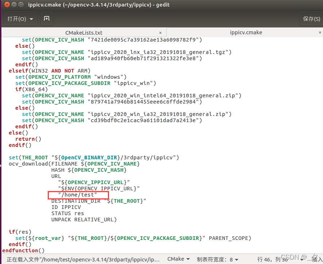323x264 pixels.
Task: Click the maximize button in title bar
Action: 21,4
